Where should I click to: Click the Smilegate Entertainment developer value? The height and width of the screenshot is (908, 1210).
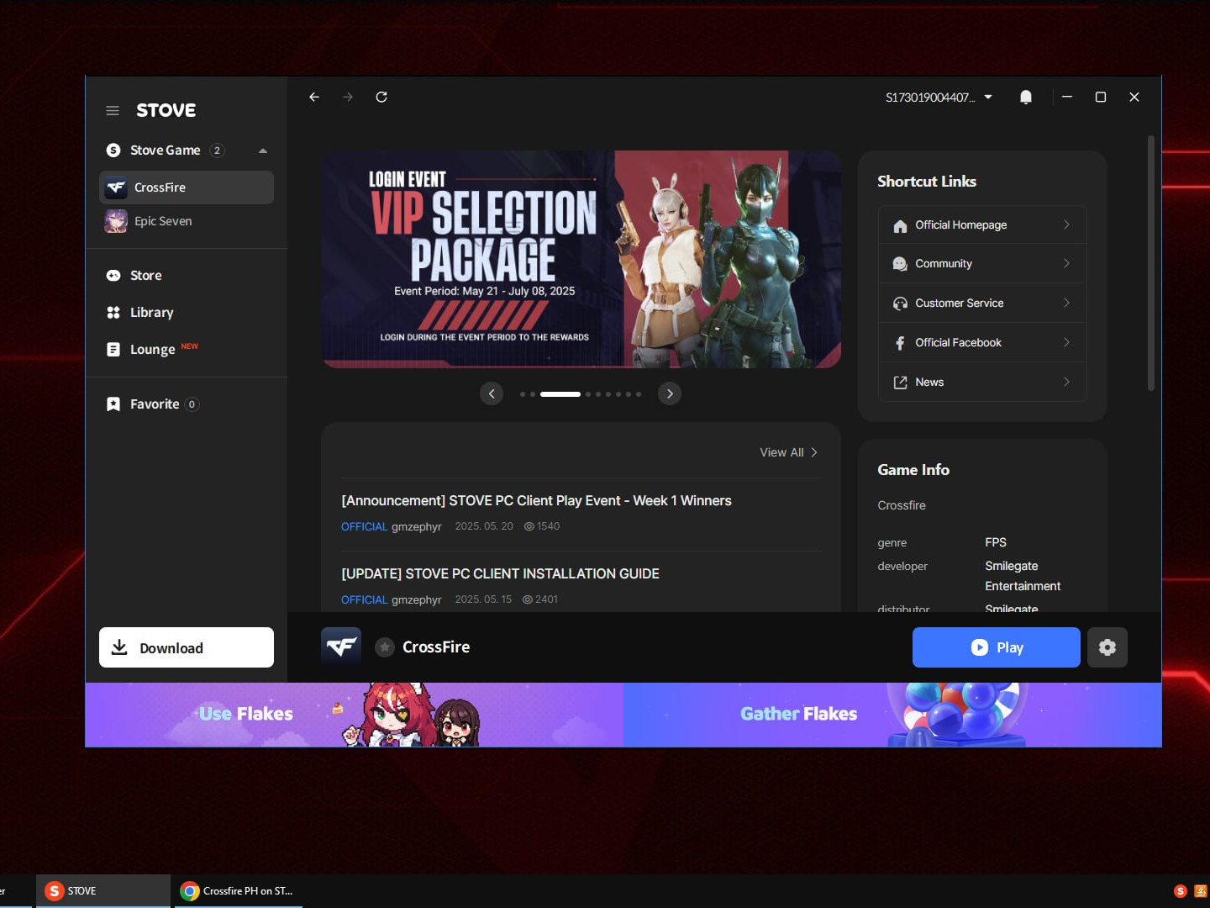coord(1023,576)
